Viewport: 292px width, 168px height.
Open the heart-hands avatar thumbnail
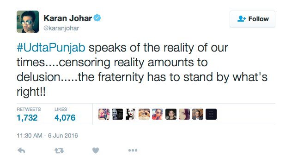[x=144, y=114]
